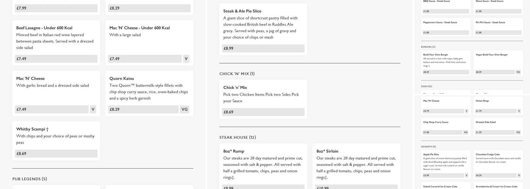Viewport: 530px width, 189px height.
Task: Click the Pub Legends (5) section heading
Action: [30, 179]
